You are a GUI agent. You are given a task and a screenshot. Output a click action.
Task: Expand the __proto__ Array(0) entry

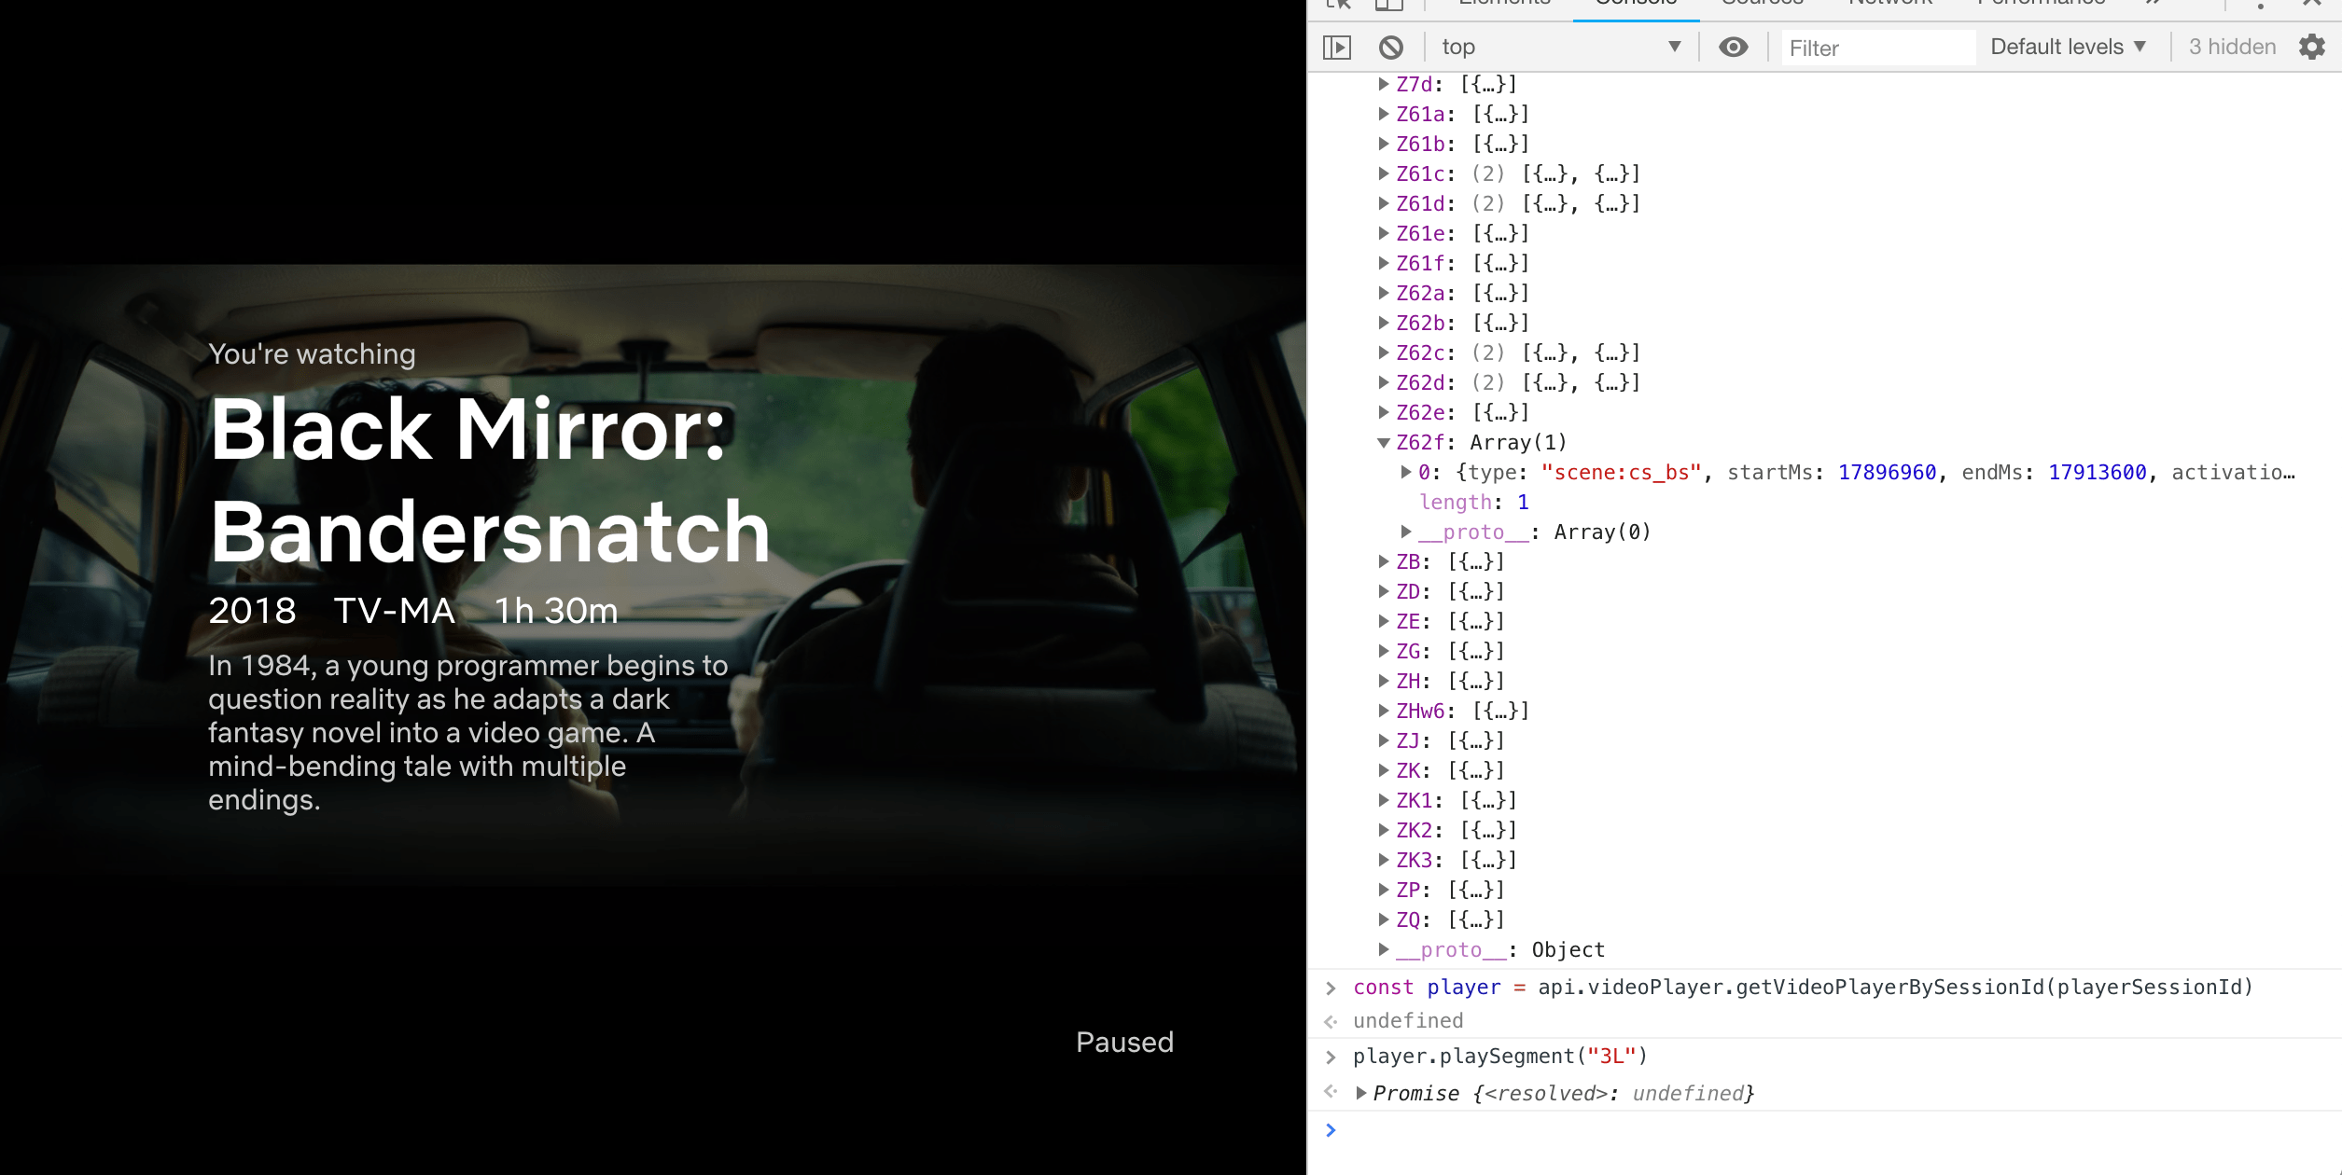pos(1406,532)
